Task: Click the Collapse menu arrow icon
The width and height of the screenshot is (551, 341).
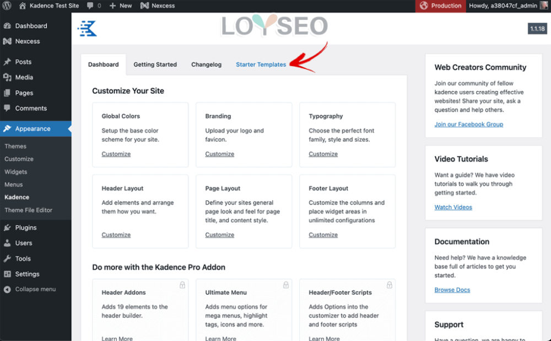Action: click(x=7, y=289)
